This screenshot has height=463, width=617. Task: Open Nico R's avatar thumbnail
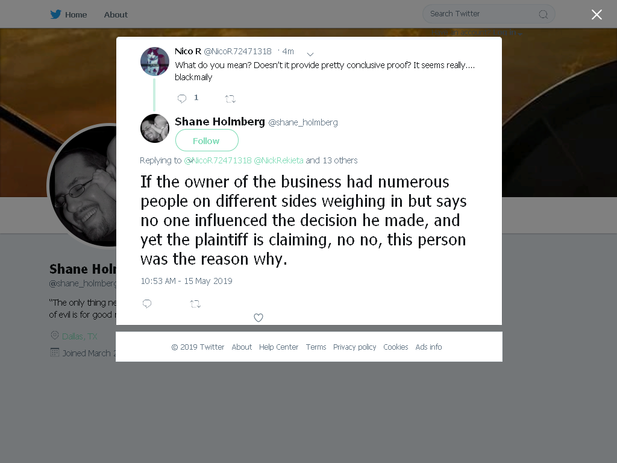coord(155,61)
